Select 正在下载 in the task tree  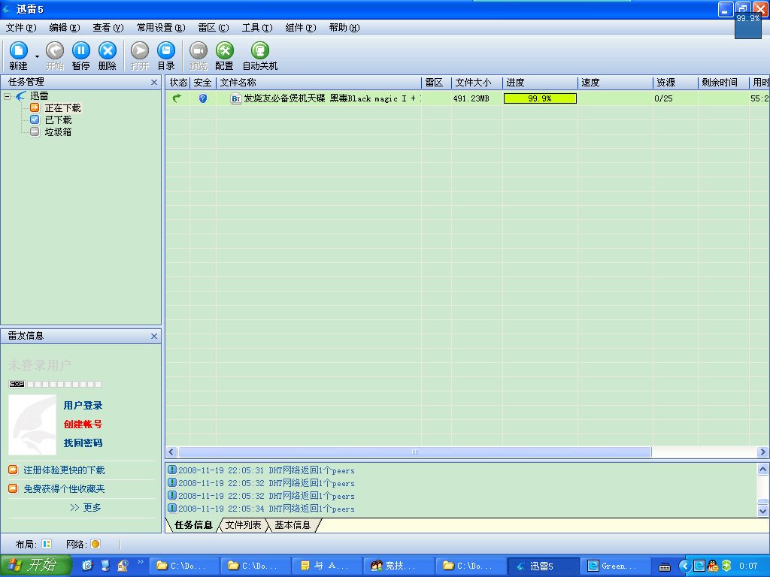(x=62, y=108)
